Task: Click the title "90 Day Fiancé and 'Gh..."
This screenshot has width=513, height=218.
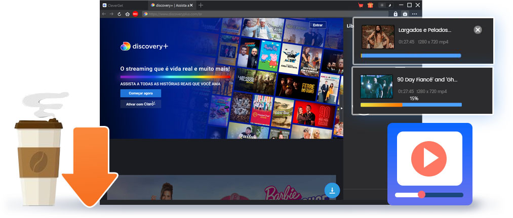Action: (427, 79)
